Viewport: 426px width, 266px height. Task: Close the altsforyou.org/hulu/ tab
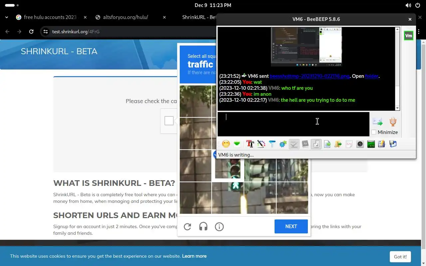pos(164,17)
